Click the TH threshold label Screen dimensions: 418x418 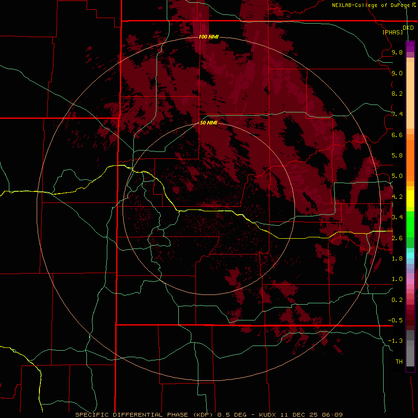pyautogui.click(x=399, y=362)
